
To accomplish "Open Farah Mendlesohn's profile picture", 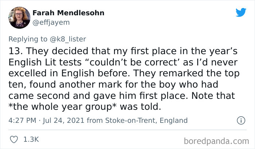I will tap(17, 18).
